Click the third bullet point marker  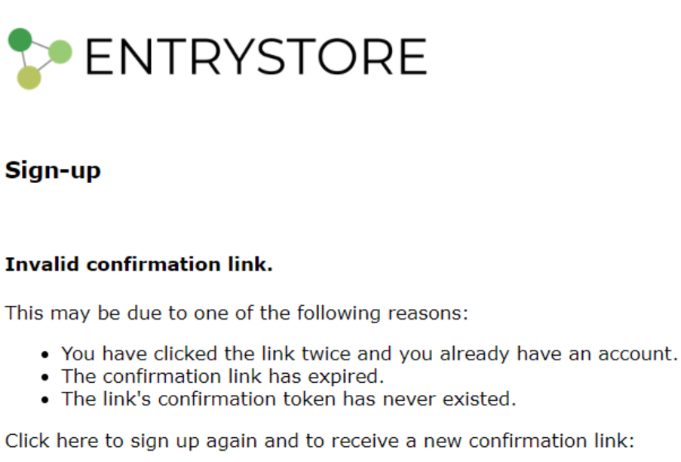46,399
